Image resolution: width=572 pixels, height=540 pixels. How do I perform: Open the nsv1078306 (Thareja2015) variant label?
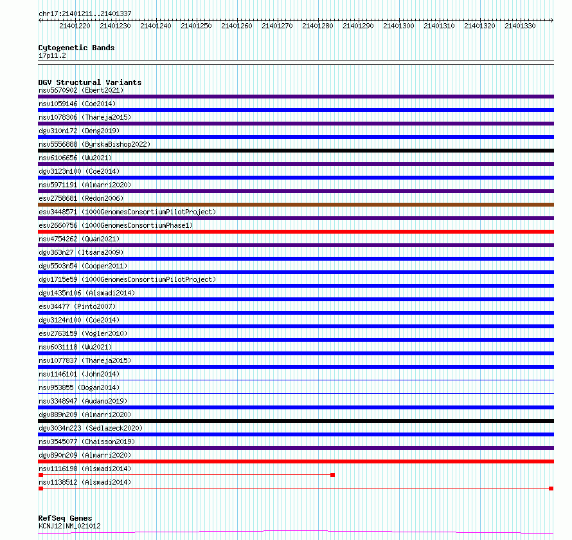point(85,117)
